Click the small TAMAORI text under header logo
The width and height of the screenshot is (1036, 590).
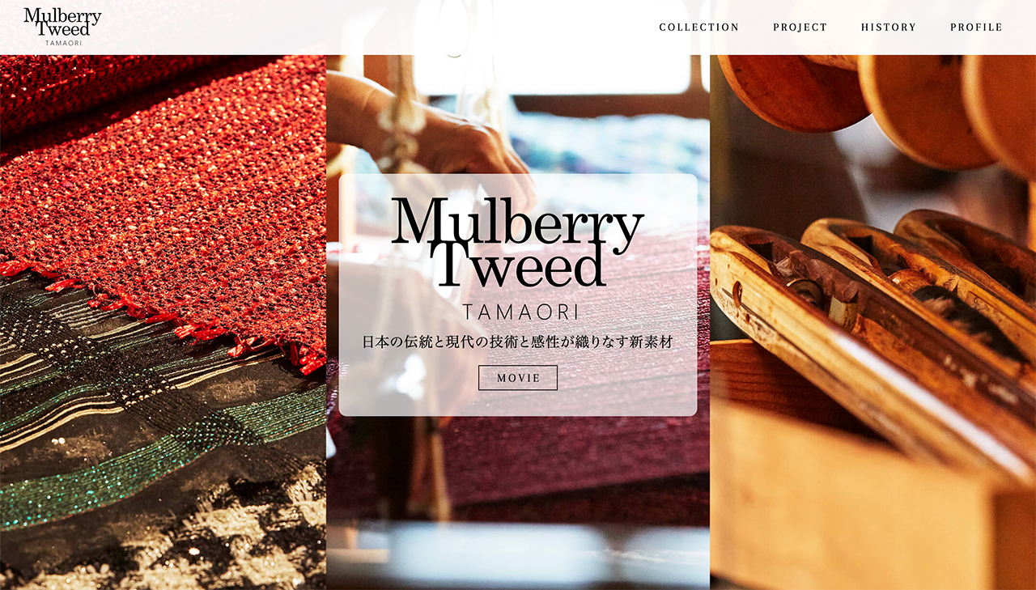[x=63, y=43]
